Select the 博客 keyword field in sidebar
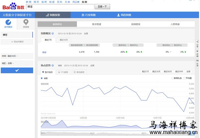 point(17,35)
